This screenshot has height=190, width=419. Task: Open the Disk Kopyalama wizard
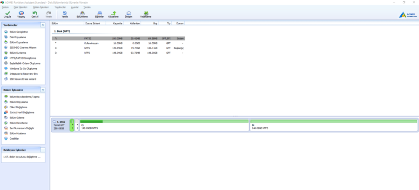pos(18,37)
